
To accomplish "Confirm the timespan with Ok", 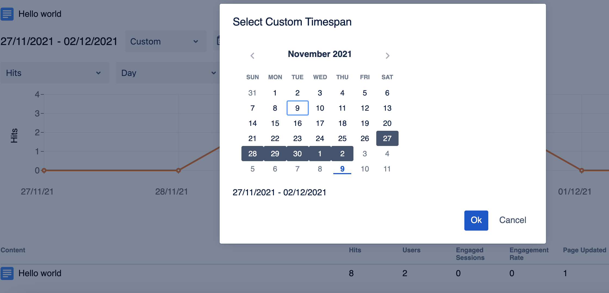I will click(x=476, y=220).
